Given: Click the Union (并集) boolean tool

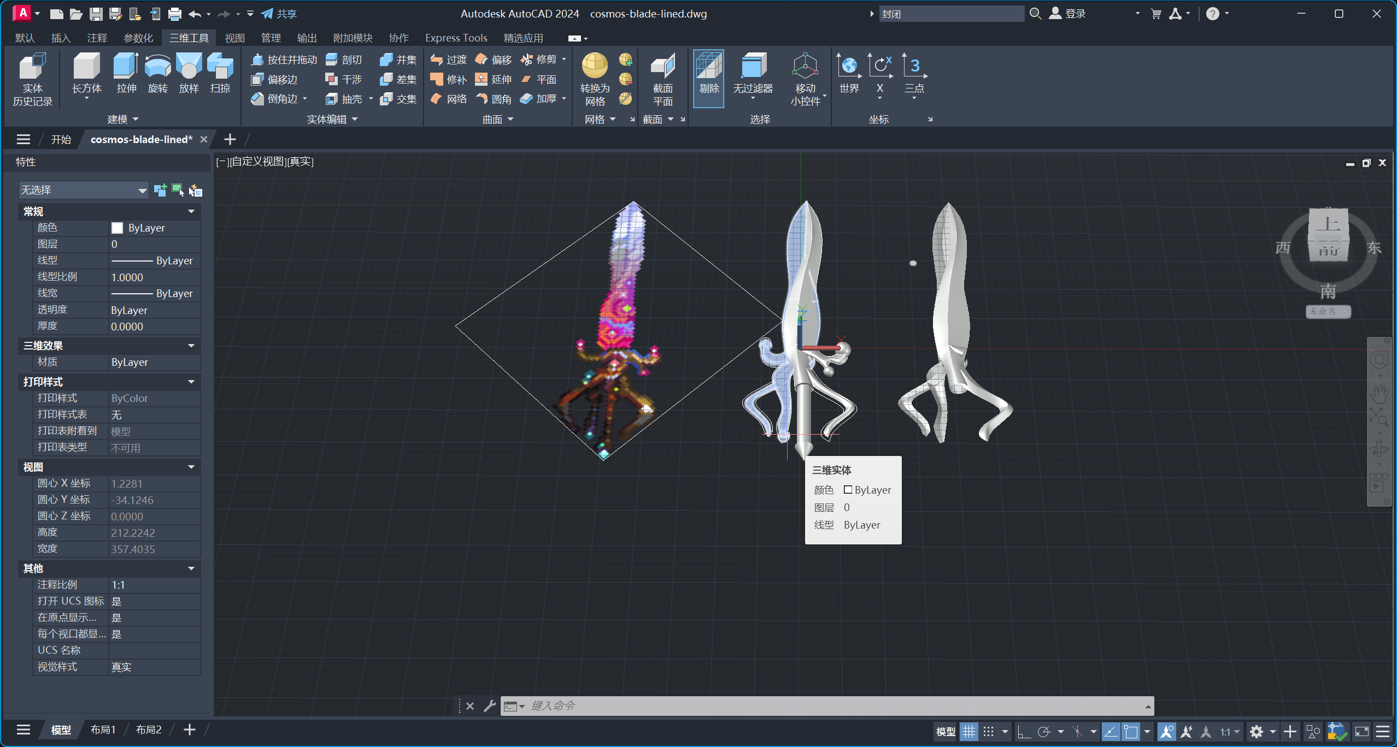Looking at the screenshot, I should click(398, 60).
